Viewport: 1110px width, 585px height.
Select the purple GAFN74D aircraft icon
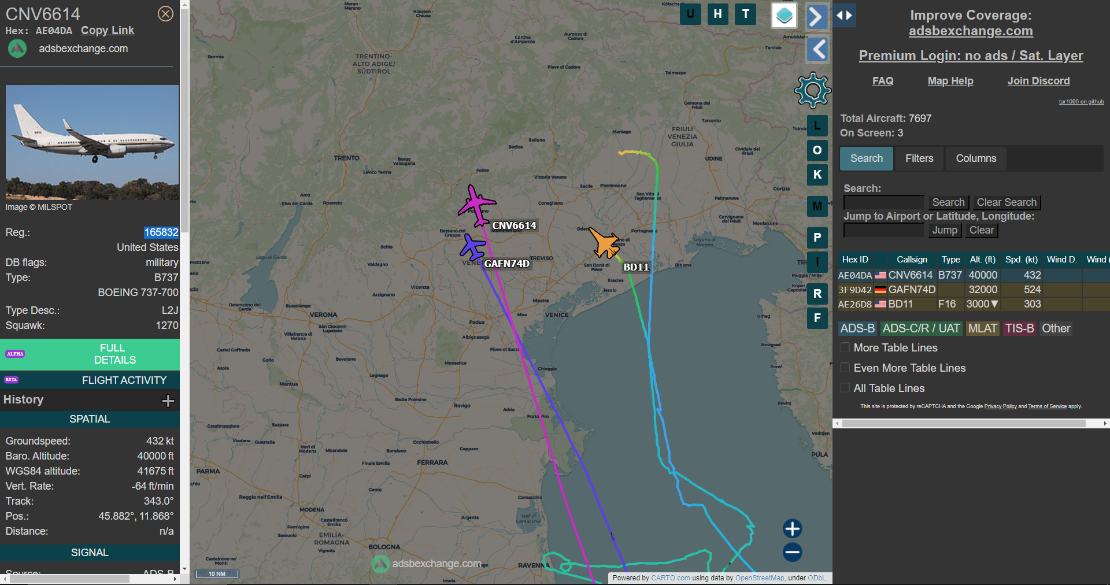[473, 247]
